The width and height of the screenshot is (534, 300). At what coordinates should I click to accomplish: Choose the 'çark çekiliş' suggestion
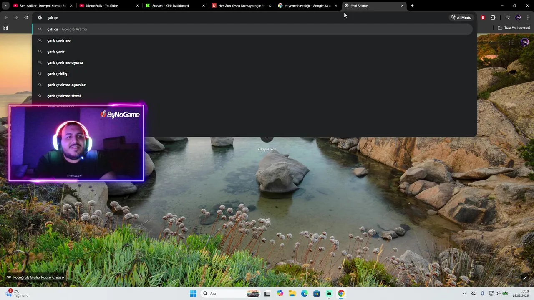253,74
